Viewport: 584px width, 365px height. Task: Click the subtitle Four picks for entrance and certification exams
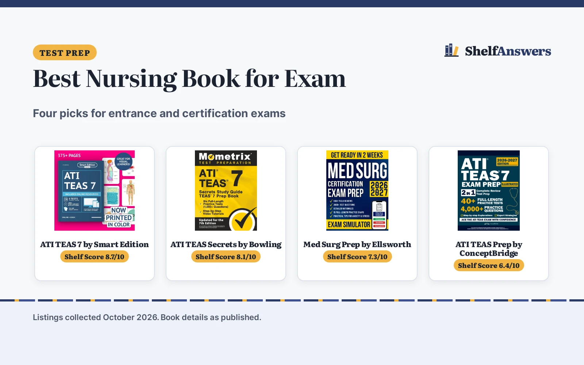click(159, 114)
